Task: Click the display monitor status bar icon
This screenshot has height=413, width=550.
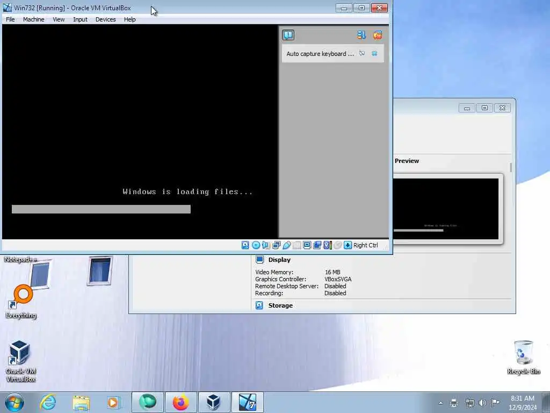Action: 307,245
